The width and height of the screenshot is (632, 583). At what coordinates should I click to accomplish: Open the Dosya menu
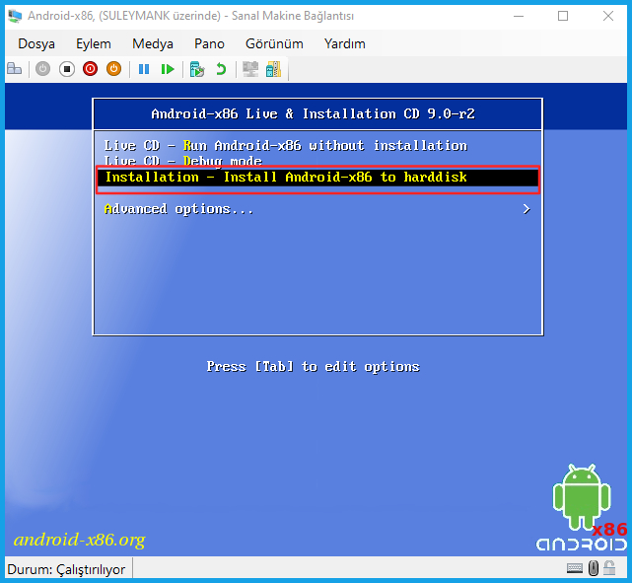click(x=36, y=43)
